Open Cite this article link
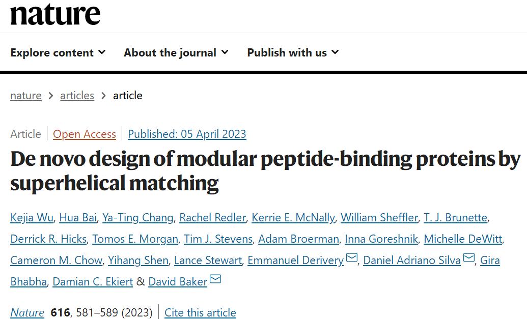The width and height of the screenshot is (527, 319). [200, 312]
